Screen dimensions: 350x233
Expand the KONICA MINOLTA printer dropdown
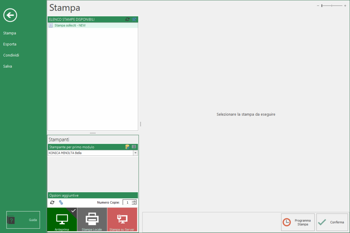tap(135, 153)
